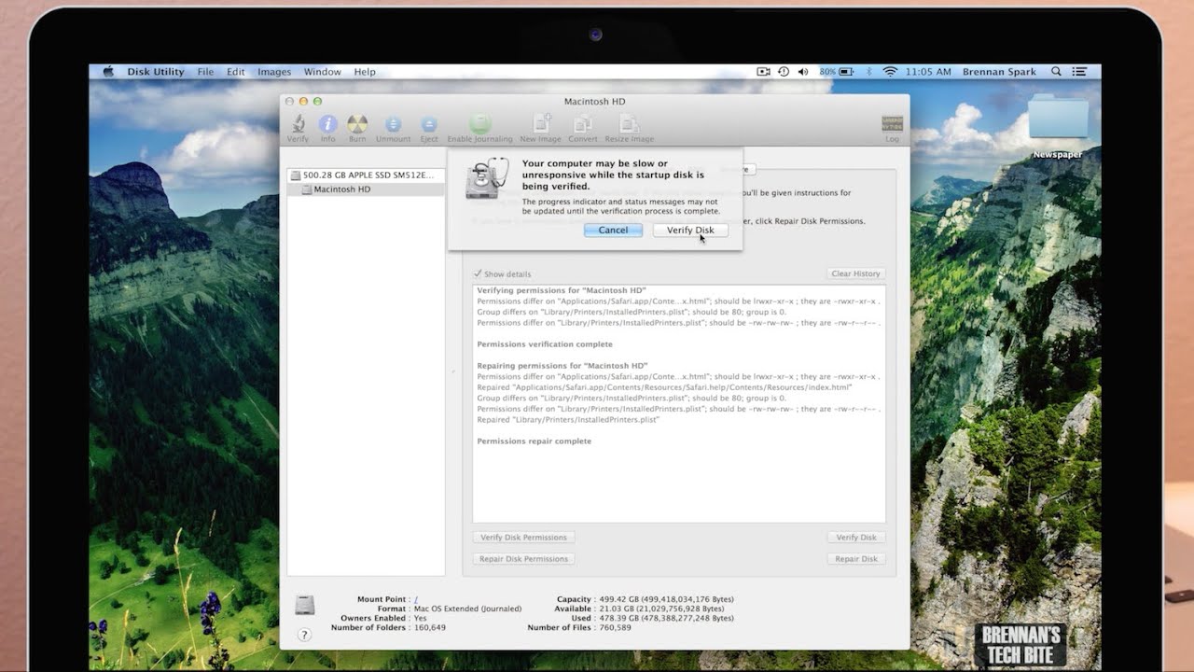The image size is (1194, 672).
Task: Open the Window menu
Action: (x=322, y=72)
